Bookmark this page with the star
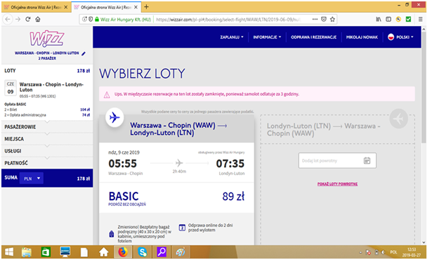437x260 pixels. click(332, 19)
